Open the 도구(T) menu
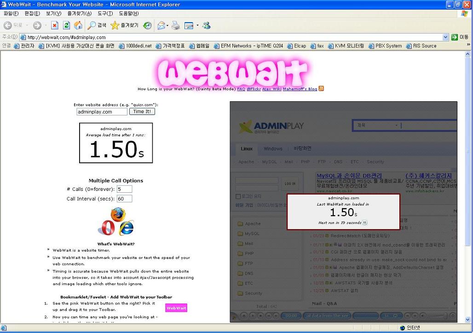Screen dimensions: 473x333 click(x=105, y=13)
